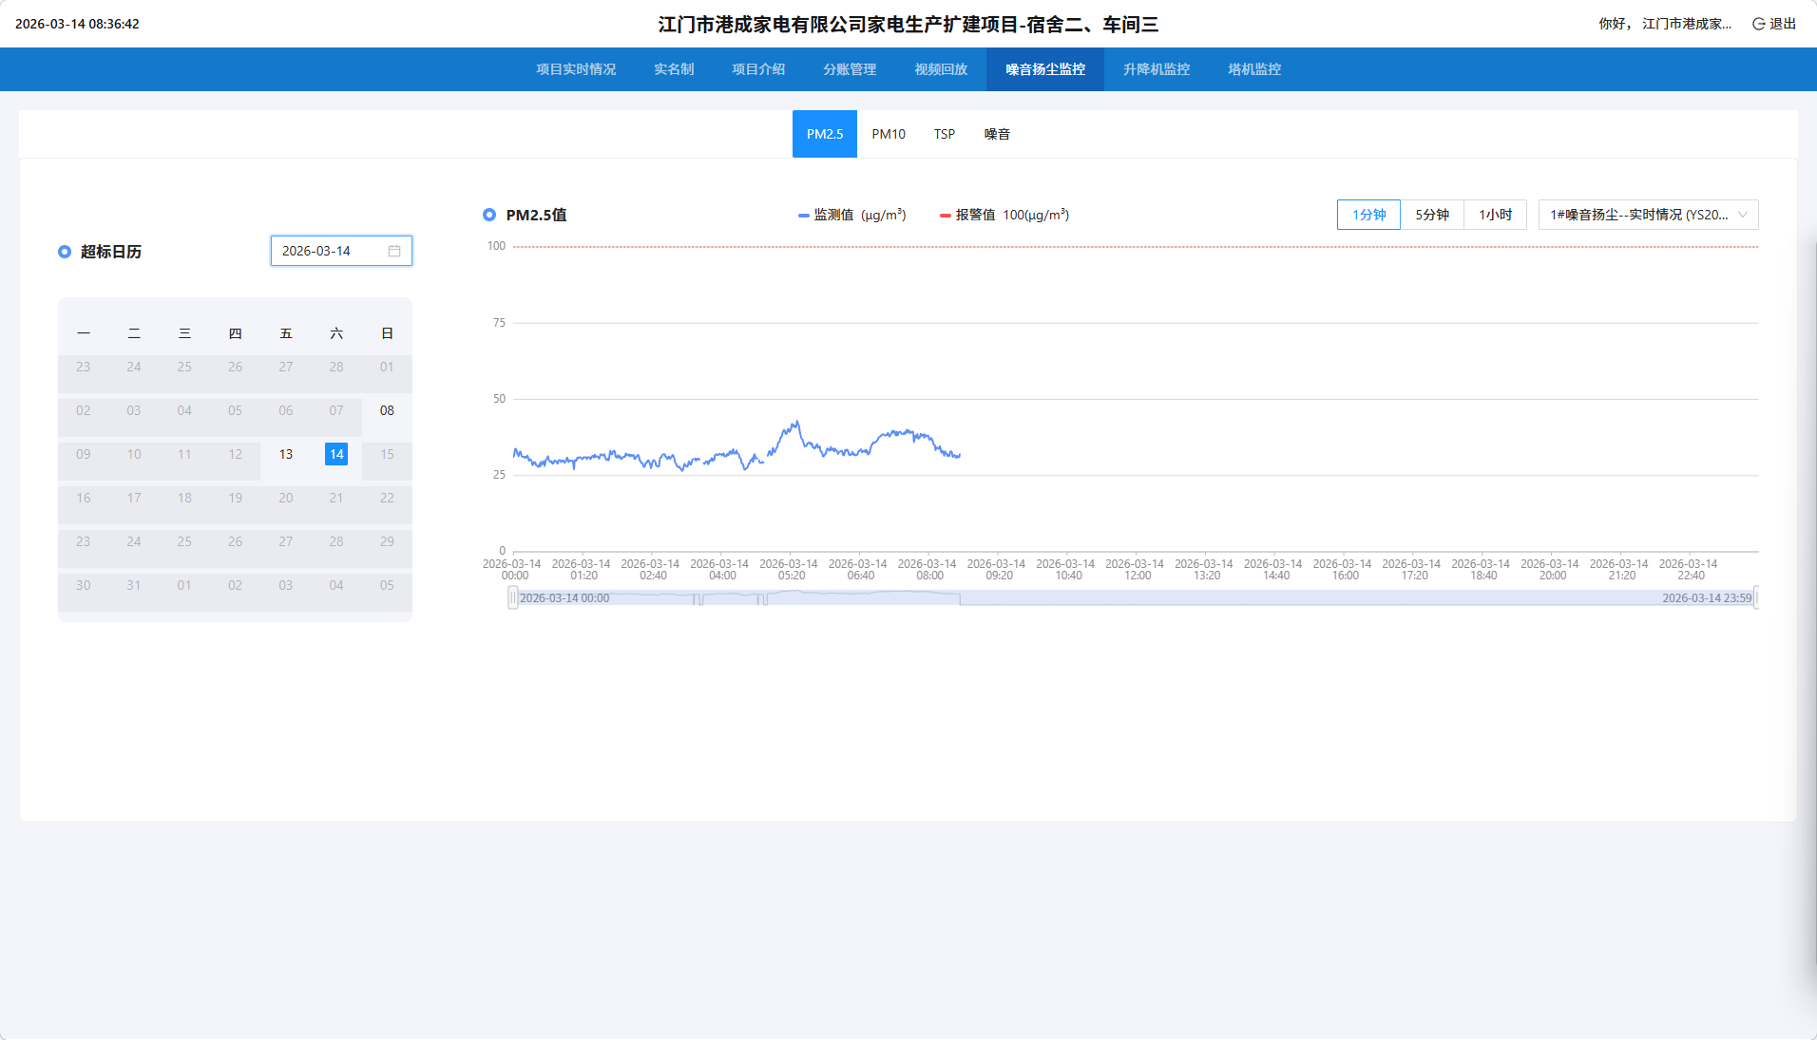Click the calendar icon in date field

(394, 251)
